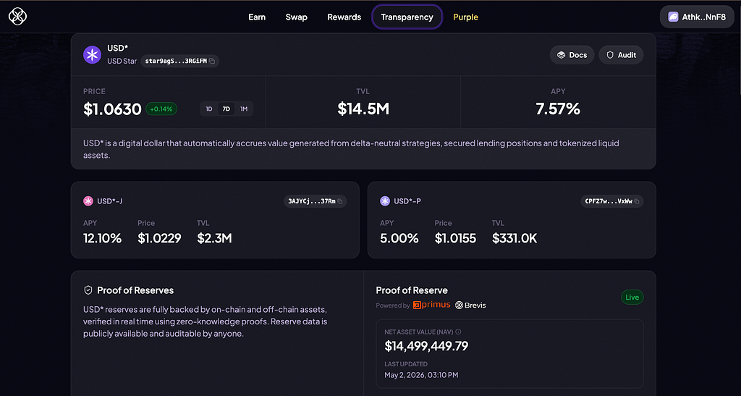Go to the Swap tab
The image size is (741, 396).
(296, 17)
